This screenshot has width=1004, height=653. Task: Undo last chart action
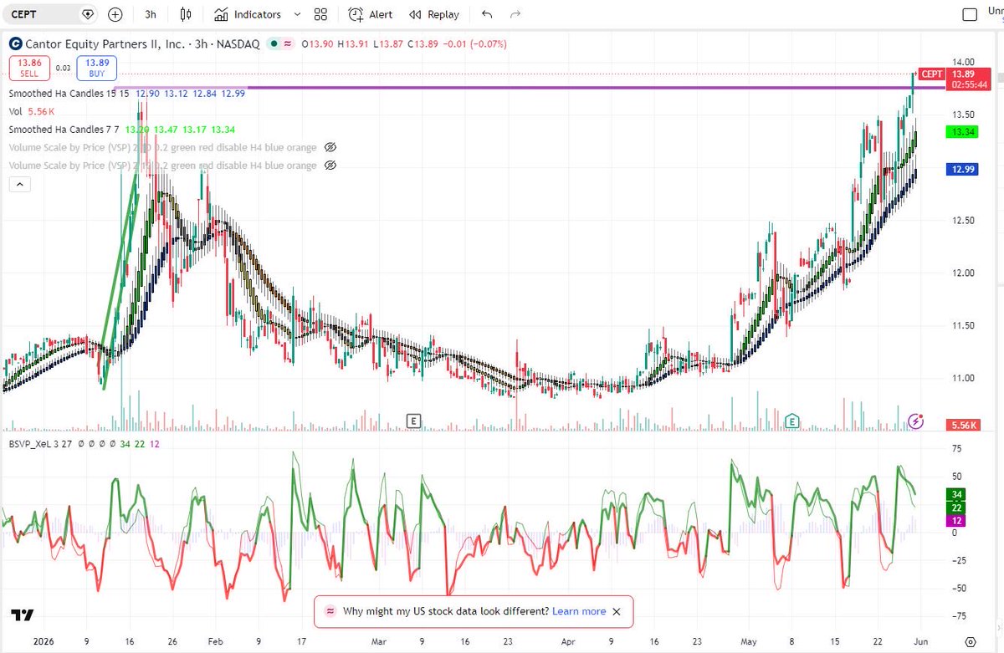click(x=488, y=14)
